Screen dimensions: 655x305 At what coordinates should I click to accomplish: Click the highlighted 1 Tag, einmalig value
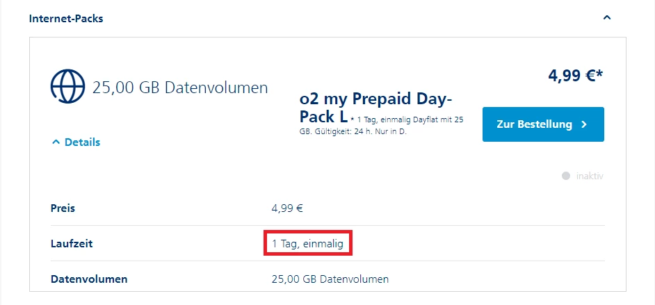point(307,244)
